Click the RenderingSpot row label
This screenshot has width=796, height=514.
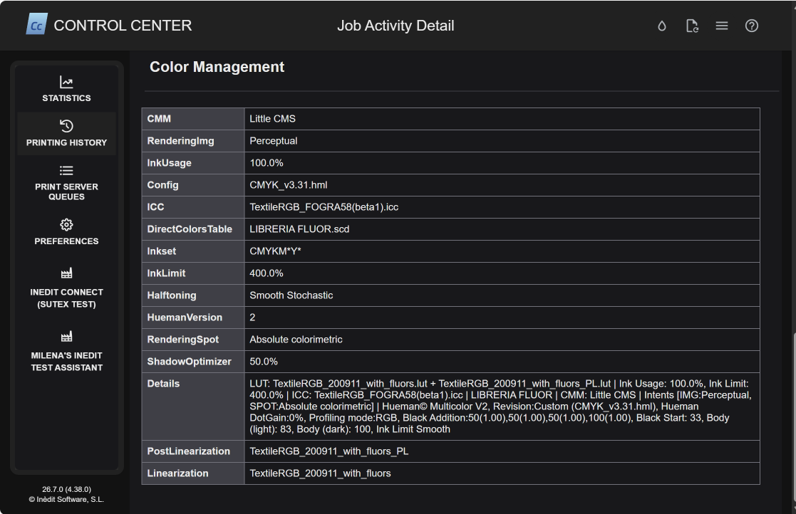tap(182, 340)
